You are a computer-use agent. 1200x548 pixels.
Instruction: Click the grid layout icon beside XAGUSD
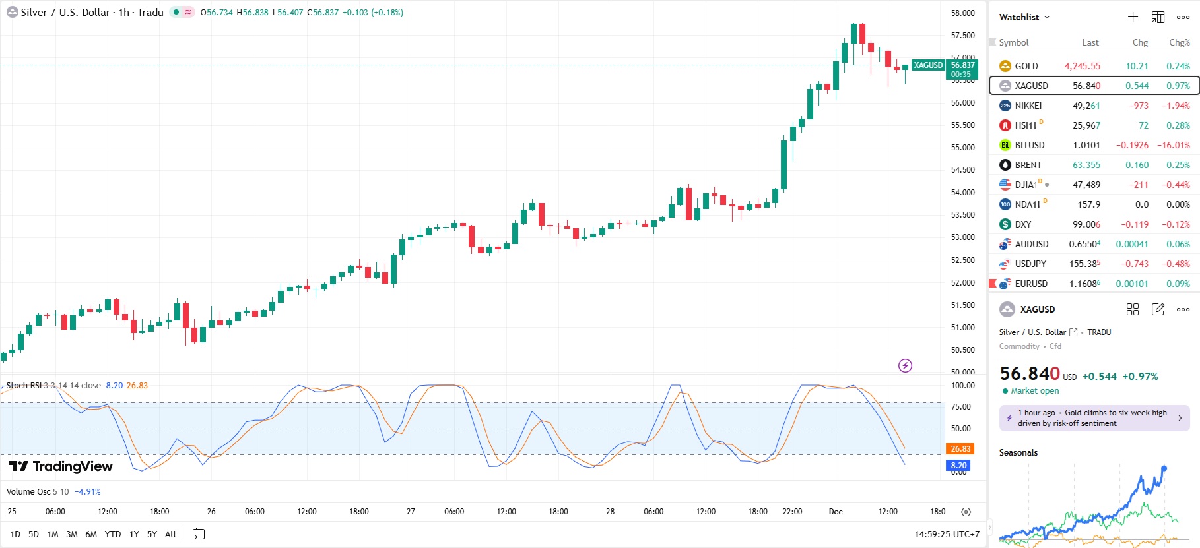point(1133,309)
